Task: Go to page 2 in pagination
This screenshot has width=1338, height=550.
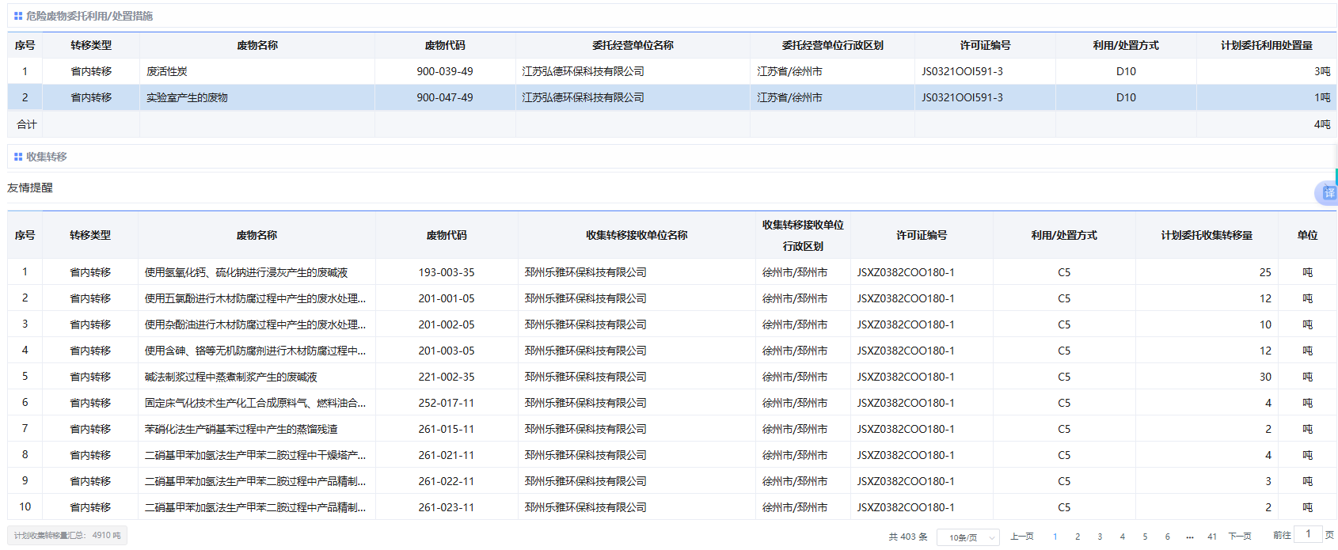Action: pos(1077,537)
